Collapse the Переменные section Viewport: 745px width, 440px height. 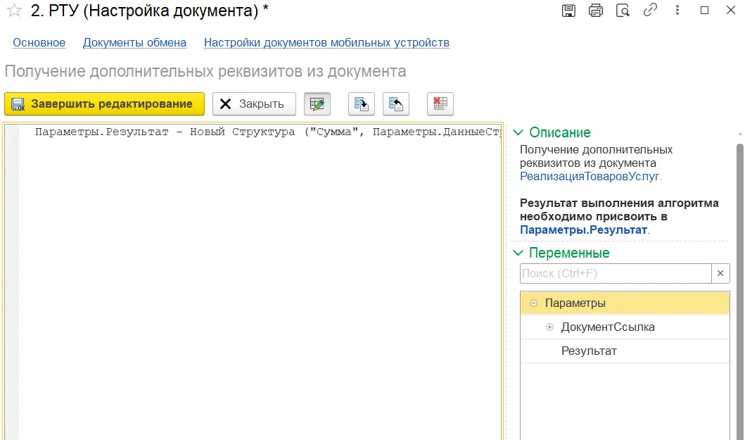pos(518,253)
